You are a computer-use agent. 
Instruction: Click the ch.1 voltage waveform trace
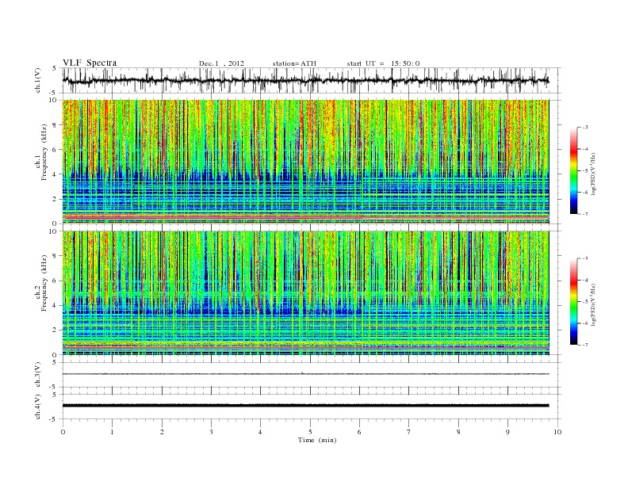click(305, 81)
